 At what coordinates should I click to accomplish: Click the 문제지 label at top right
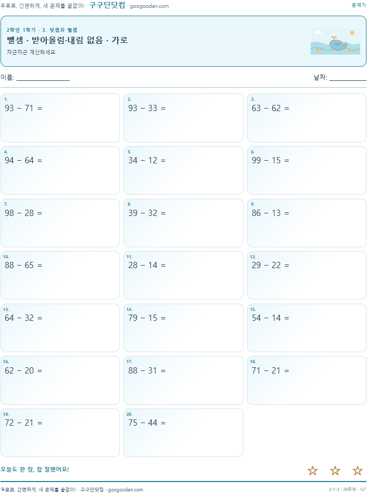click(359, 5)
